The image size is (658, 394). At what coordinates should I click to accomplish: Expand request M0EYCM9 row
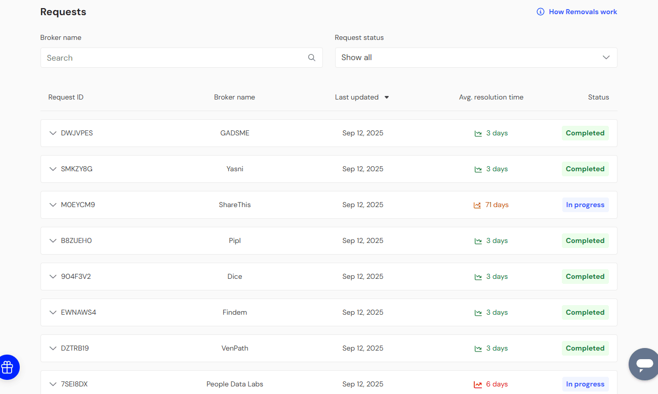pos(53,205)
